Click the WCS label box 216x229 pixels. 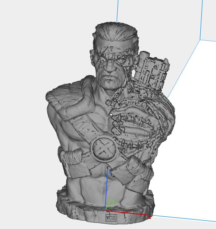(x=111, y=218)
